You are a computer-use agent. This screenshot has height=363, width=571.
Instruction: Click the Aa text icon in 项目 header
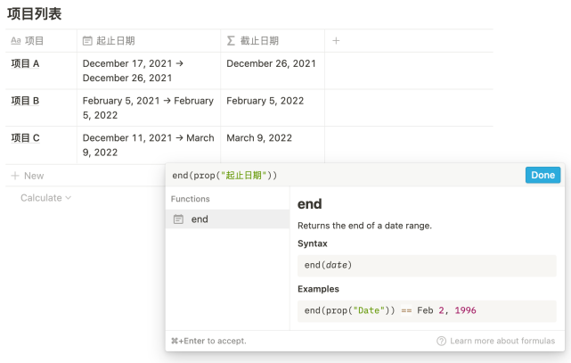click(15, 41)
